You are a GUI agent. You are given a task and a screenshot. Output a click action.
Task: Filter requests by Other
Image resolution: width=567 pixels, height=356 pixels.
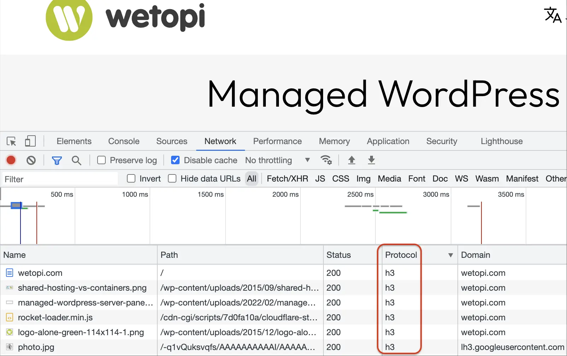coord(556,179)
